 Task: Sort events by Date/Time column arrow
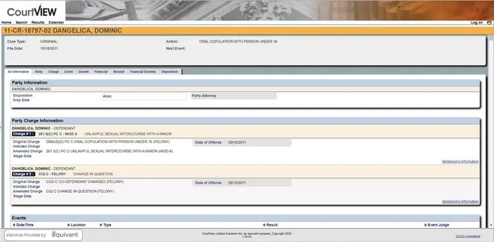click(x=14, y=225)
